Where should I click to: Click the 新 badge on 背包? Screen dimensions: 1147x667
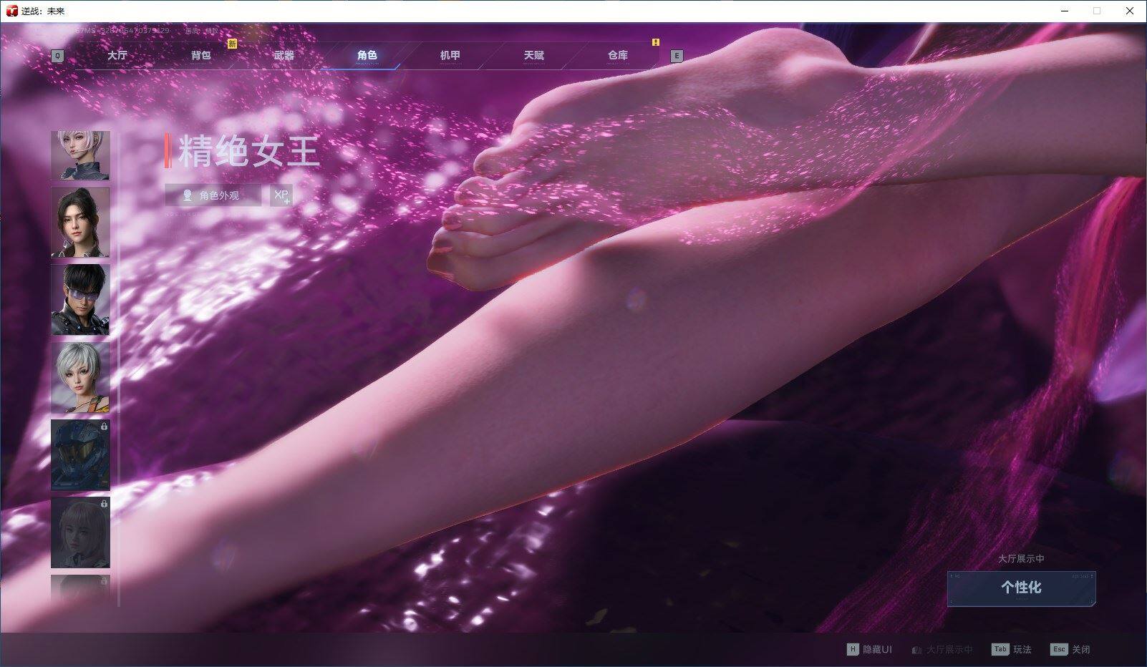pos(232,44)
